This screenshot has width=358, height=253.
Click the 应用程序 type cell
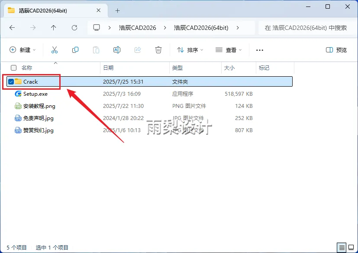(x=183, y=94)
